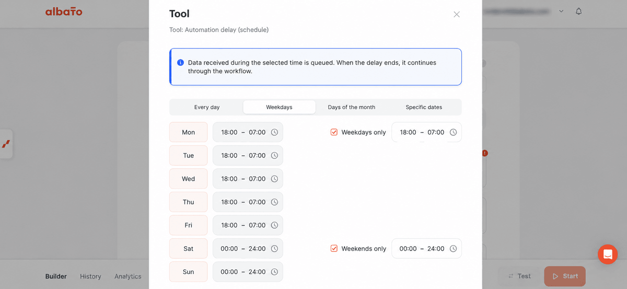This screenshot has width=627, height=289.
Task: Open the History tab at bottom
Action: [90, 276]
